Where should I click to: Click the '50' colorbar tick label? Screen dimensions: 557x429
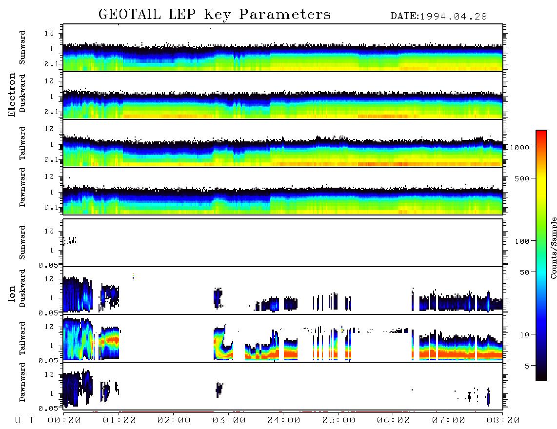[x=524, y=273]
